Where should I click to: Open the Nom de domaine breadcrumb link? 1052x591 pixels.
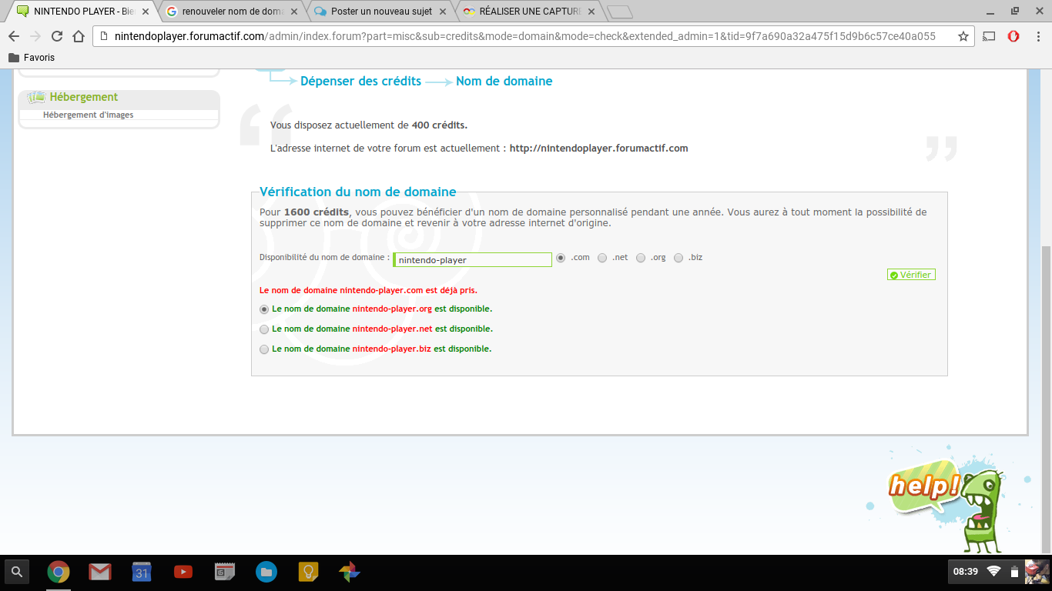[504, 81]
